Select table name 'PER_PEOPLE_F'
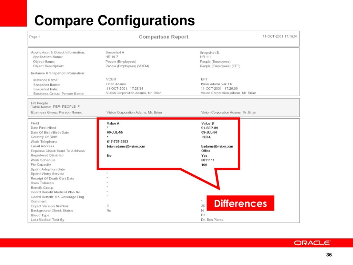 (67, 107)
